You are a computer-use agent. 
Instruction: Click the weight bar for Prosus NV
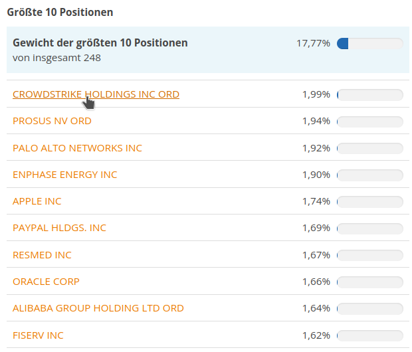coord(369,122)
